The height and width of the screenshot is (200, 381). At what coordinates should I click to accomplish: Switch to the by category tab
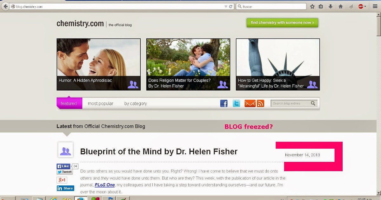tap(136, 103)
